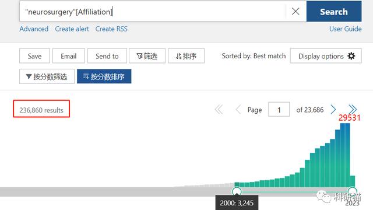
Task: Click the page number input box
Action: tap(279, 110)
